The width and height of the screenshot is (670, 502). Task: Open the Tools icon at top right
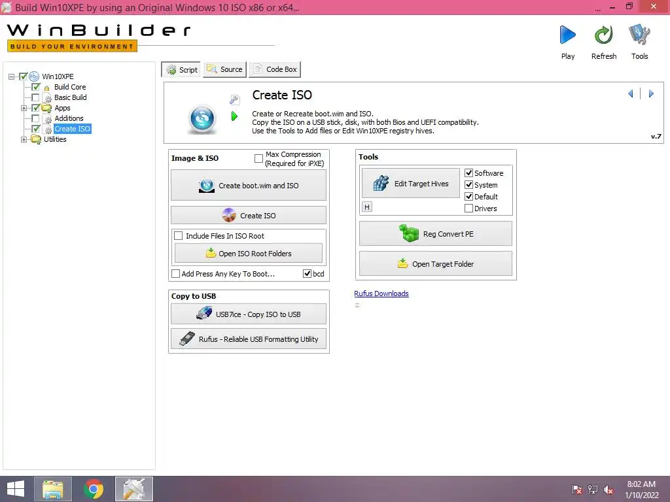[639, 35]
